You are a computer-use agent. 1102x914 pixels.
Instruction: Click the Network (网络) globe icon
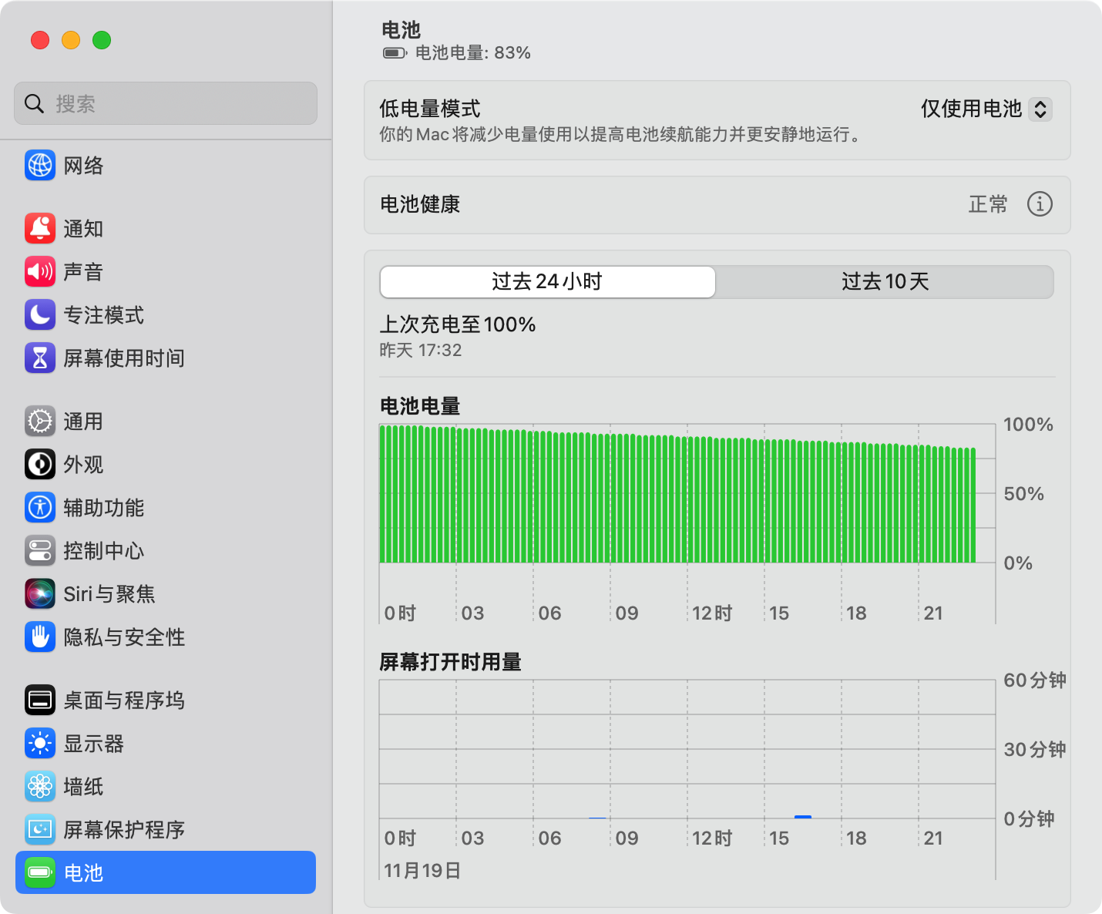click(40, 166)
